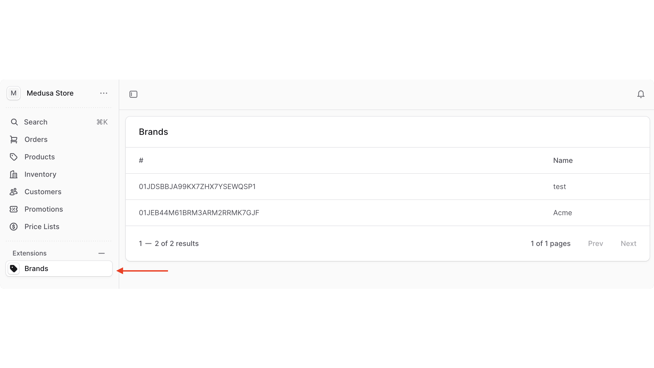Click the Name column header
This screenshot has height=368, width=654.
point(563,160)
